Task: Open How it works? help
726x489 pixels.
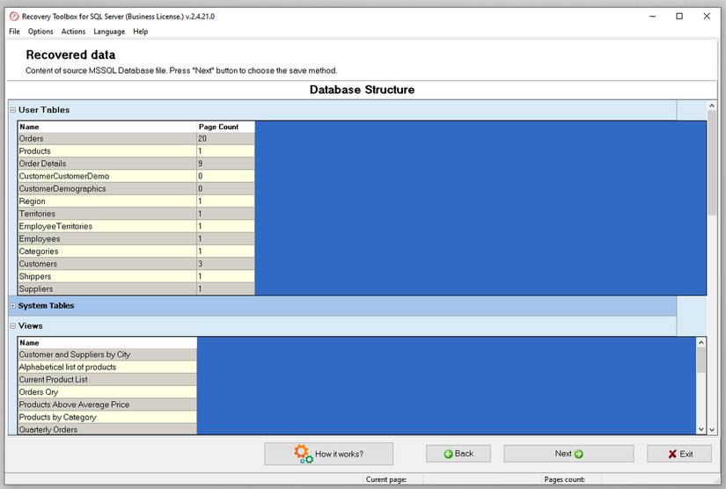Action: pyautogui.click(x=329, y=454)
